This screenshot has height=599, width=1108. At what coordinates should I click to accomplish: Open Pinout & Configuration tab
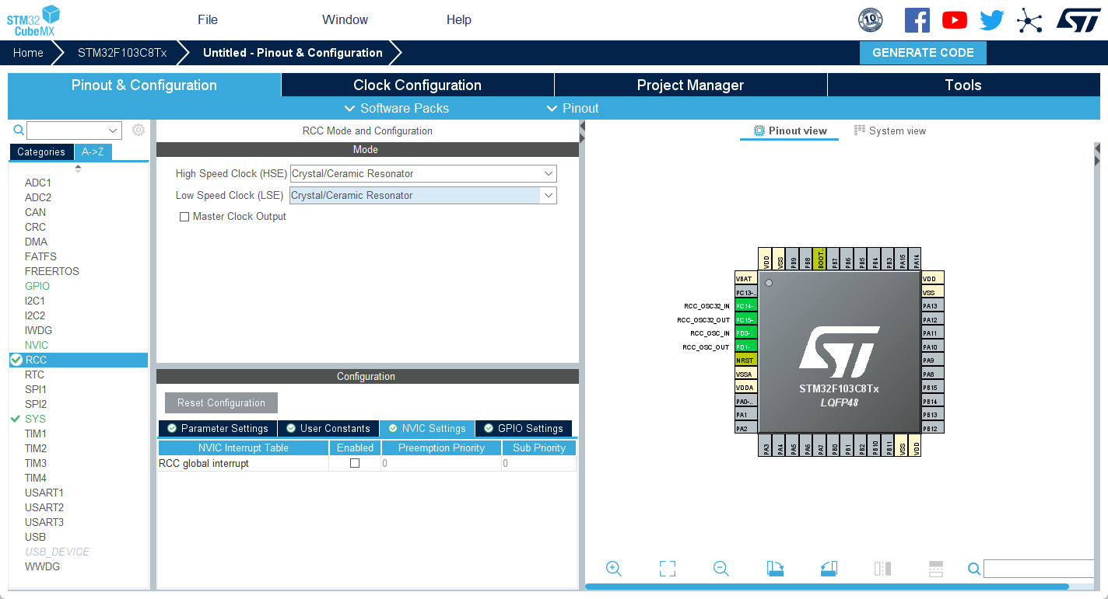[144, 85]
